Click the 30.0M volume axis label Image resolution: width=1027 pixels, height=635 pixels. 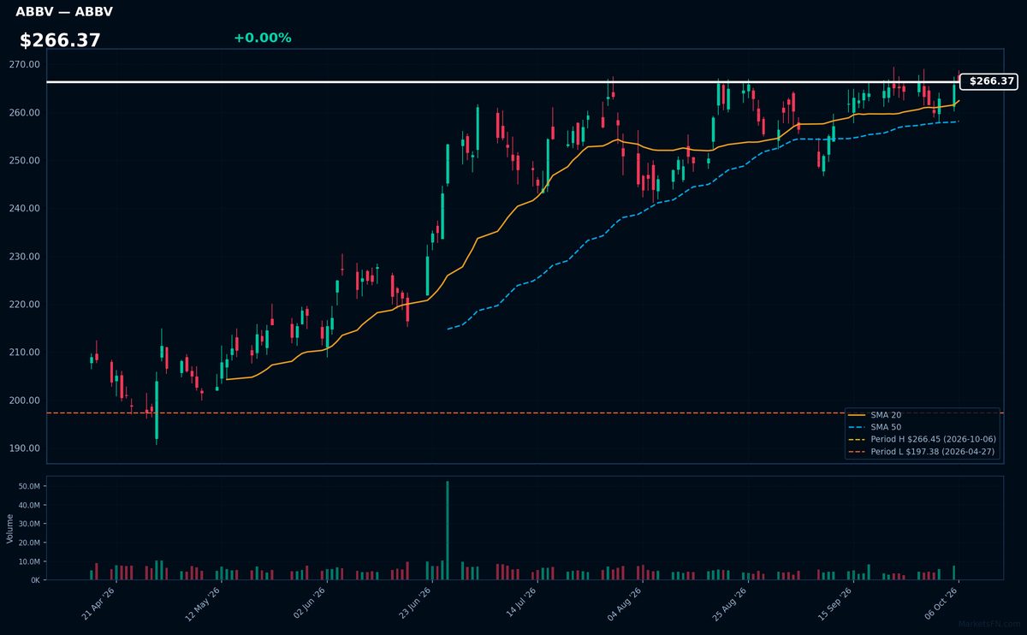pos(28,524)
